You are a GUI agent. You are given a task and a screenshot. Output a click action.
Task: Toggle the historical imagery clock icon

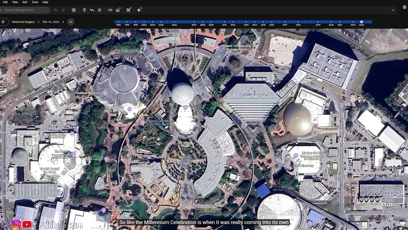[x=74, y=10]
